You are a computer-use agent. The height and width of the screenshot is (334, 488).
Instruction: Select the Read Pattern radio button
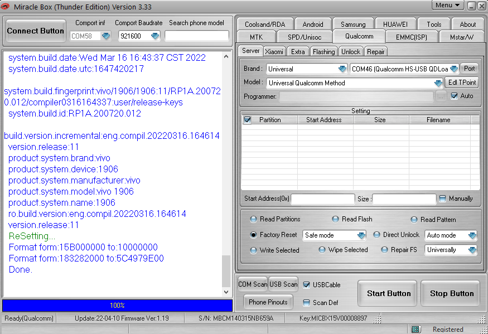414,220
